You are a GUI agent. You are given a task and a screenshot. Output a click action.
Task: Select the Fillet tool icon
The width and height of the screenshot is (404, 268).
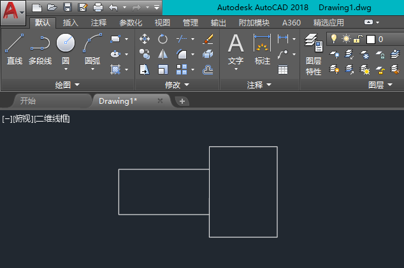coord(182,54)
